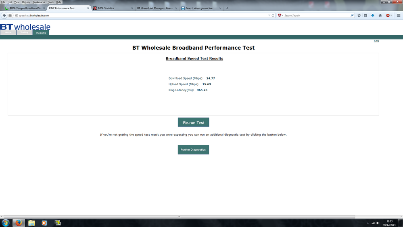Click the search magnifier icon in search box

point(352,15)
